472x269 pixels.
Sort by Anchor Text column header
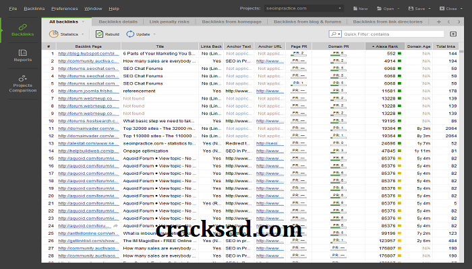tap(239, 46)
